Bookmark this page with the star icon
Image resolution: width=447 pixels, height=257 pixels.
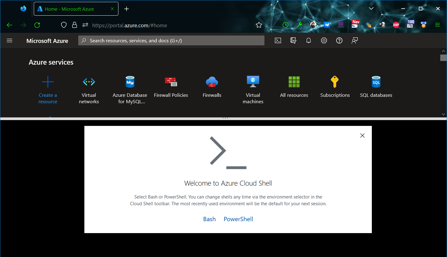[x=259, y=25]
